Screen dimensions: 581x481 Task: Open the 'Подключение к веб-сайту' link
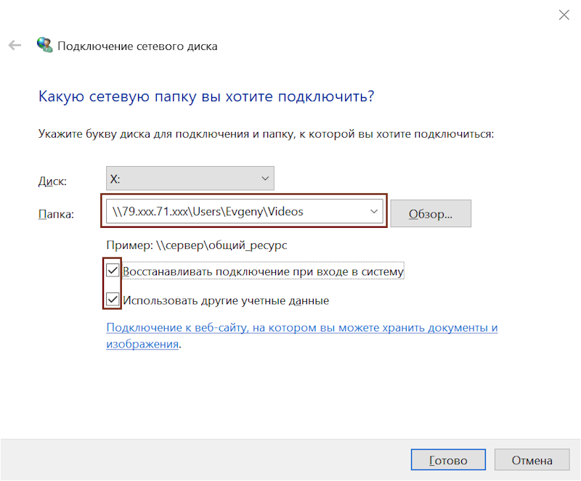pyautogui.click(x=301, y=328)
